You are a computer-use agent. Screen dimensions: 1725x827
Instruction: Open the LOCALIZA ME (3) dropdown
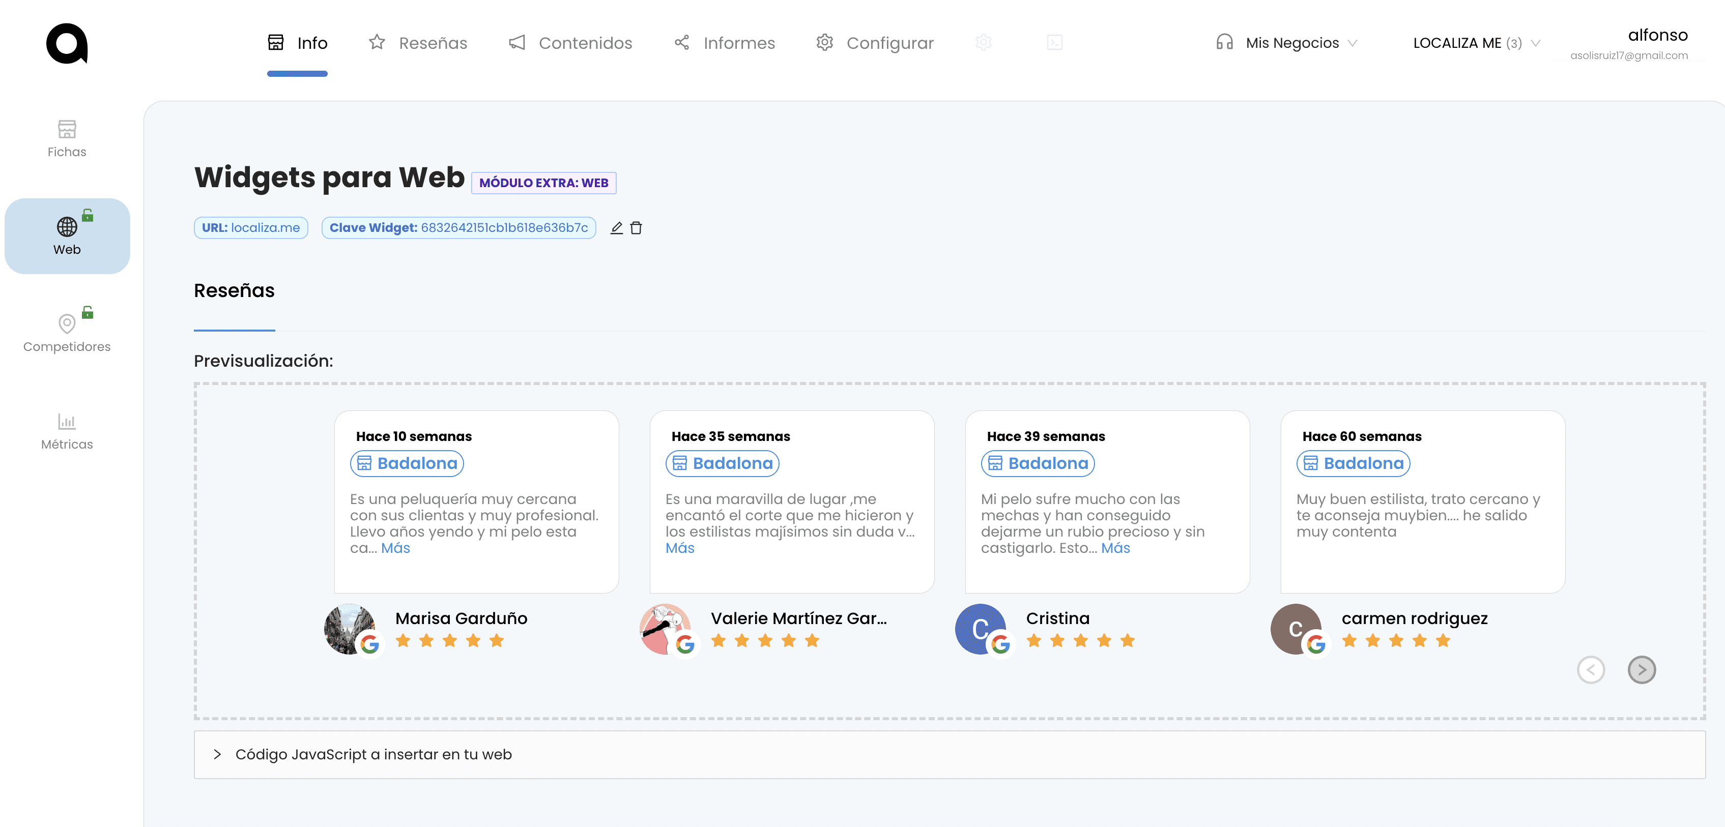(1477, 43)
